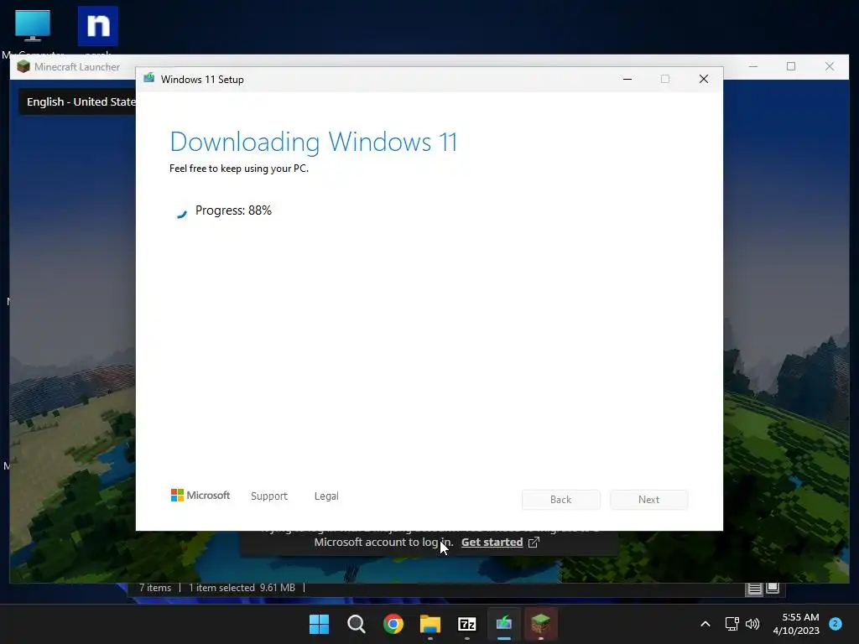The height and width of the screenshot is (644, 859).
Task: Click the Downloading Windows 11 heading
Action: tap(314, 142)
